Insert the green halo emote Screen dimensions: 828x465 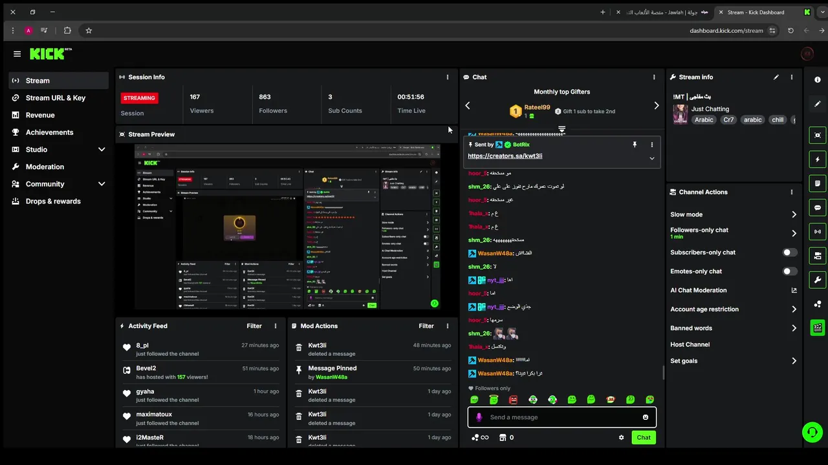494,400
